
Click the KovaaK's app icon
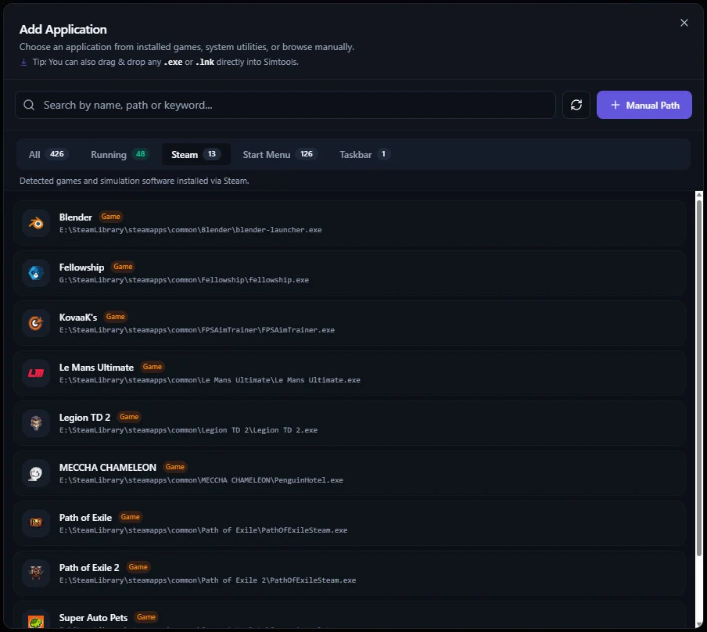tap(36, 324)
